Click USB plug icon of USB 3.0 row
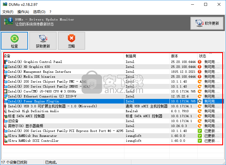This screenshot has width=226, height=165. click(x=5, y=106)
